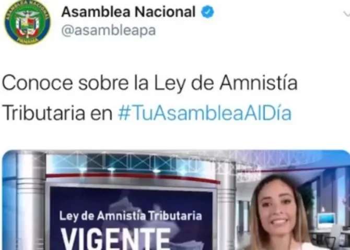Expand the tweet options chevron
The image size is (350, 250).
click(x=347, y=14)
